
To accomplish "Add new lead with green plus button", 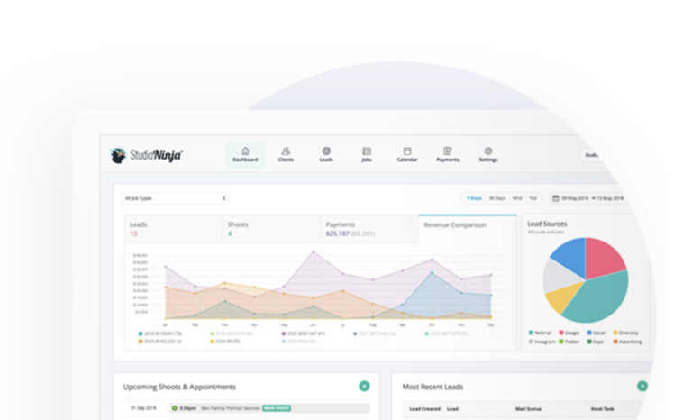I will click(x=642, y=386).
